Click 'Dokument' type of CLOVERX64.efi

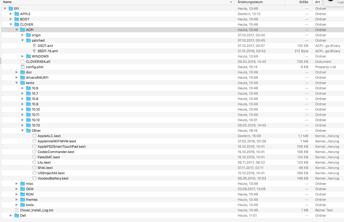pos(323,62)
